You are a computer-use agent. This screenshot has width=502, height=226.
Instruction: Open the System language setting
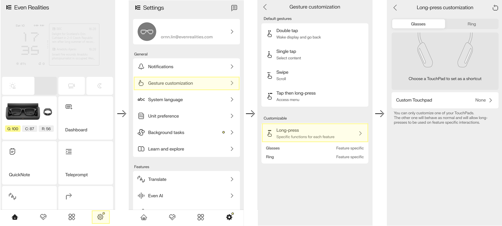pyautogui.click(x=186, y=99)
